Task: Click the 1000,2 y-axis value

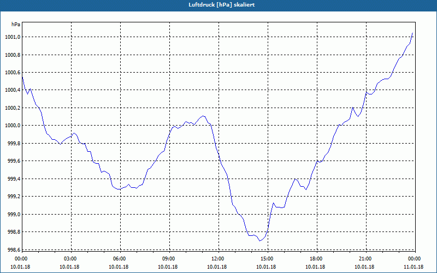Action: pos(13,108)
